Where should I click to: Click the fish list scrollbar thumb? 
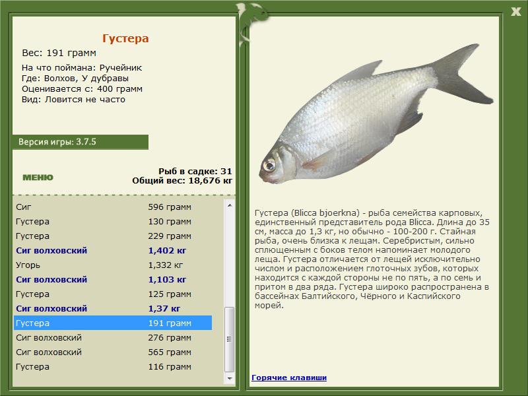coord(230,339)
